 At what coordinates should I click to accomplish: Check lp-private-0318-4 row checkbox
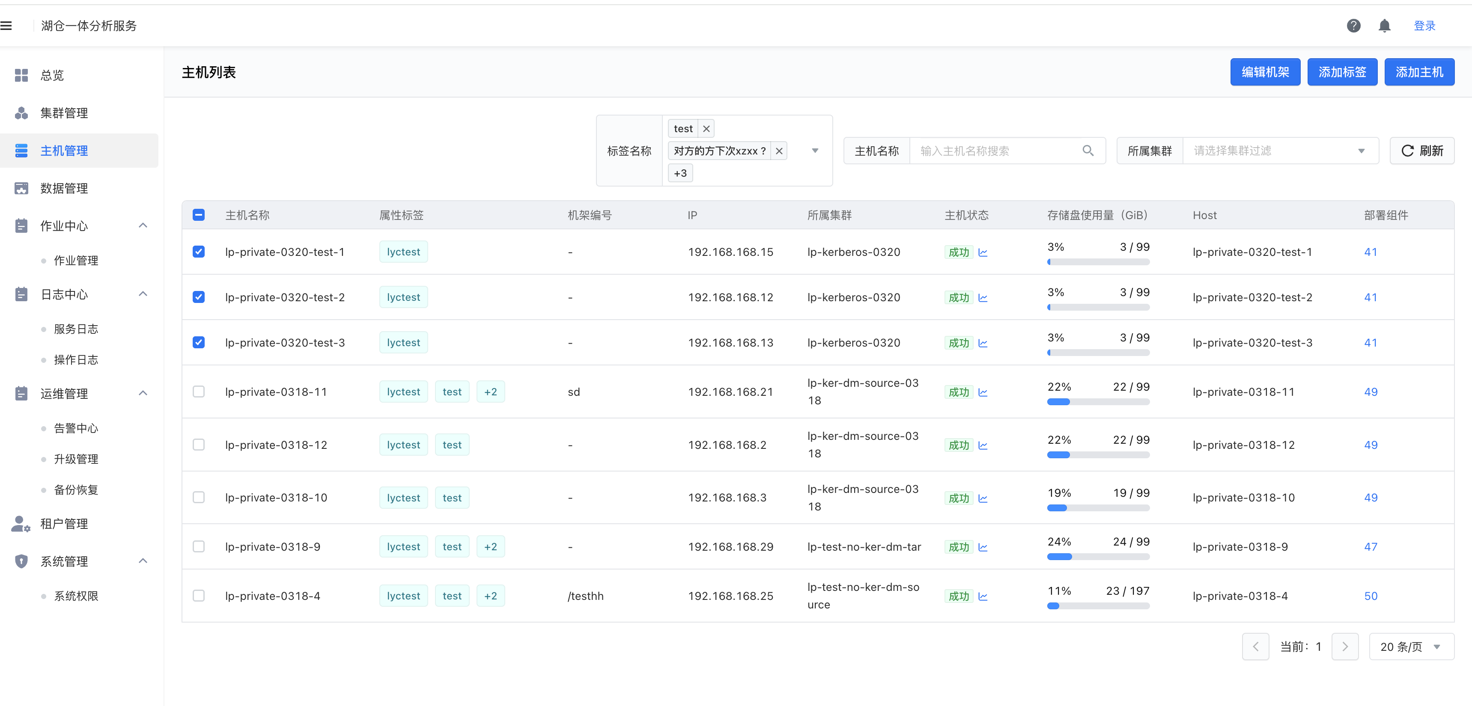(199, 596)
